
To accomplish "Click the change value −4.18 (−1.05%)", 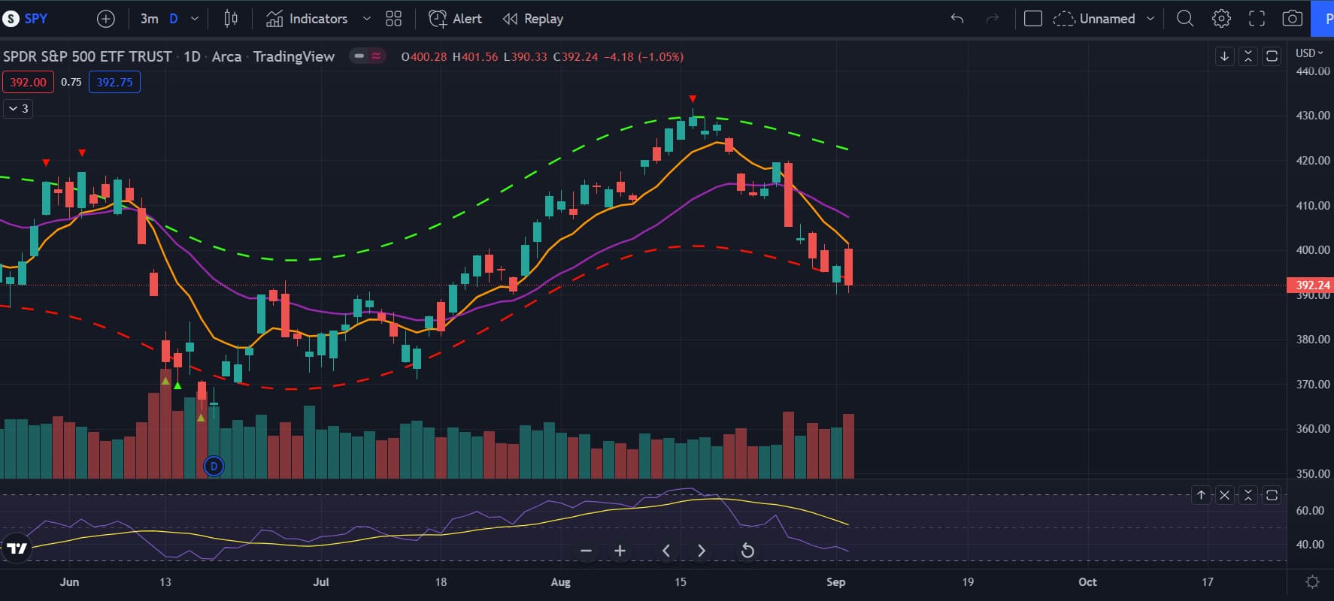I will tap(644, 56).
